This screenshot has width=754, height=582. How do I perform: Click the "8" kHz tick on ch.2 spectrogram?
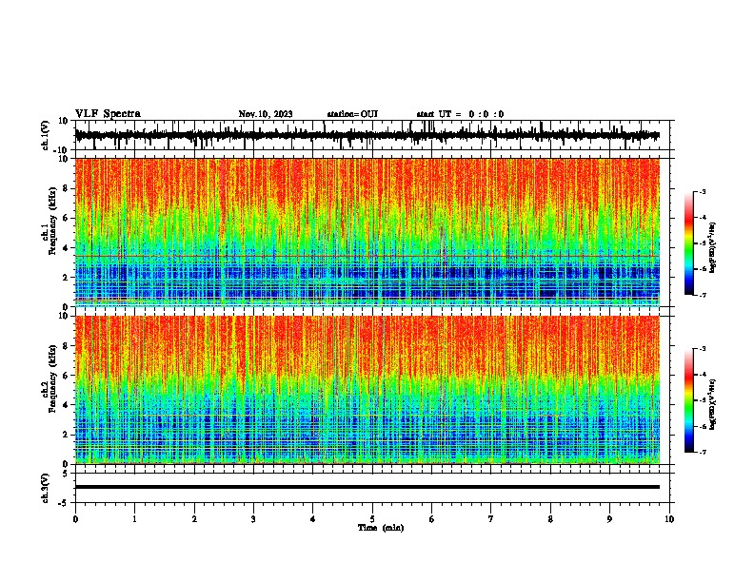pos(66,346)
